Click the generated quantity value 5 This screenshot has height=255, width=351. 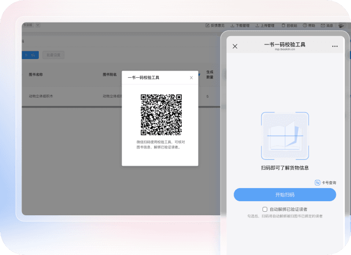point(207,97)
